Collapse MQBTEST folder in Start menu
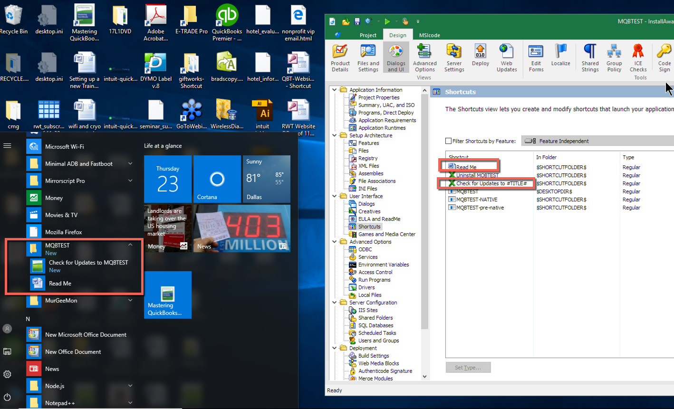Viewport: 674px width, 409px height. point(130,245)
